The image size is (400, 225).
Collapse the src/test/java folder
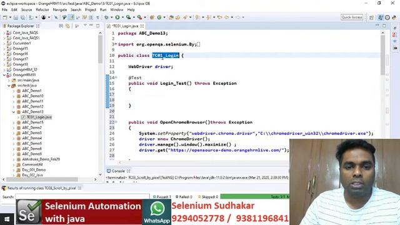tap(9, 86)
